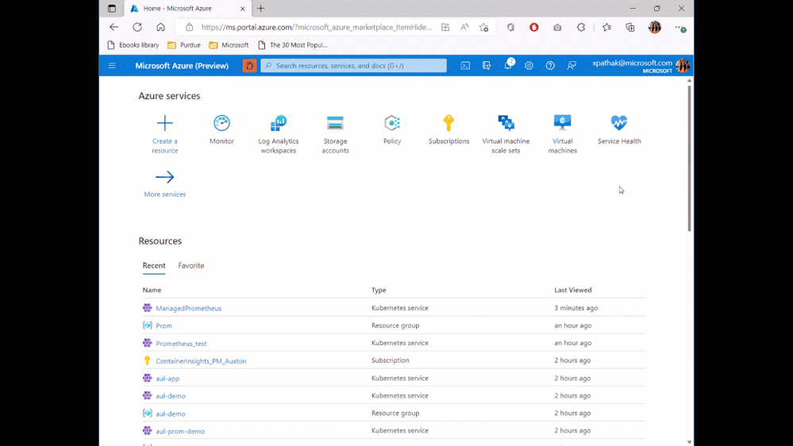Open Virtual machine scale sets

(506, 123)
